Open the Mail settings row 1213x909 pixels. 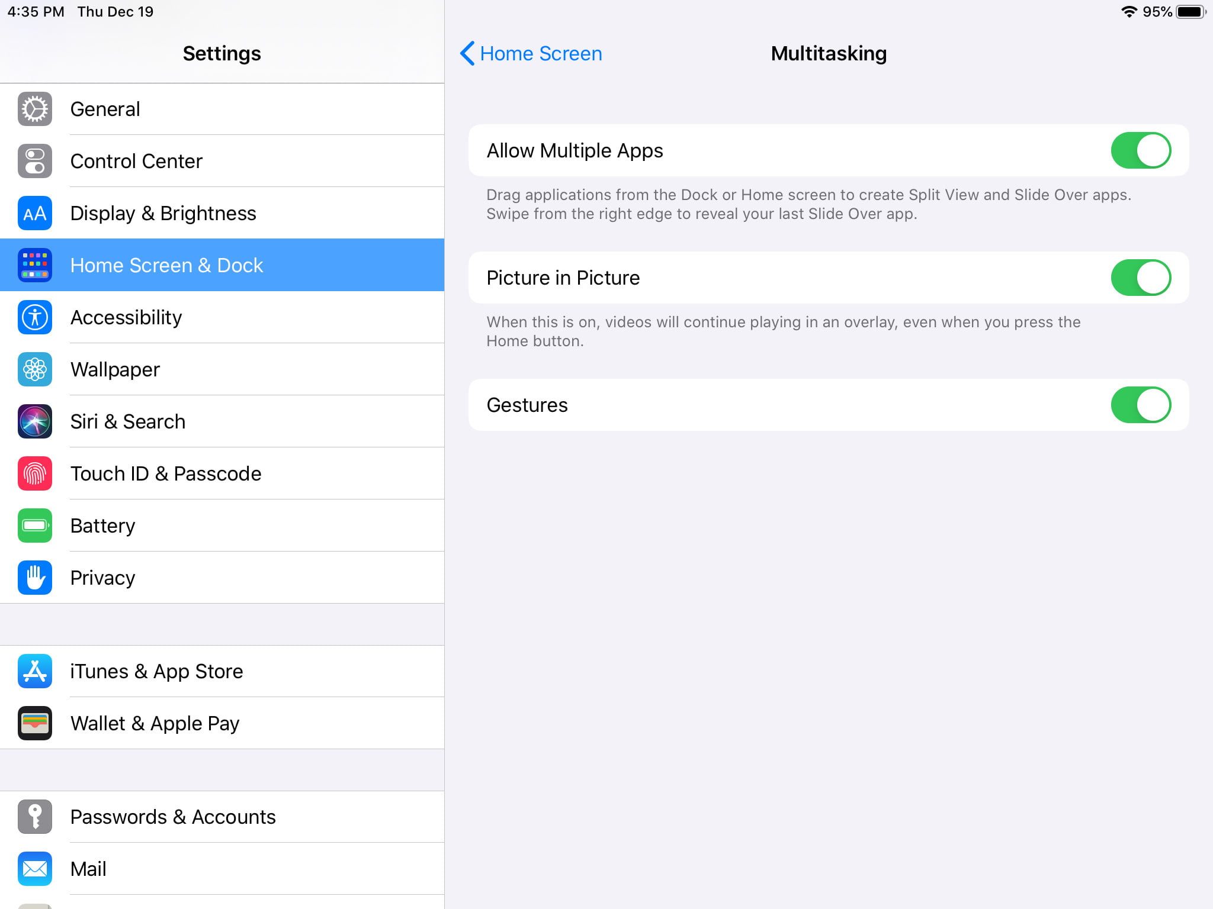click(222, 869)
